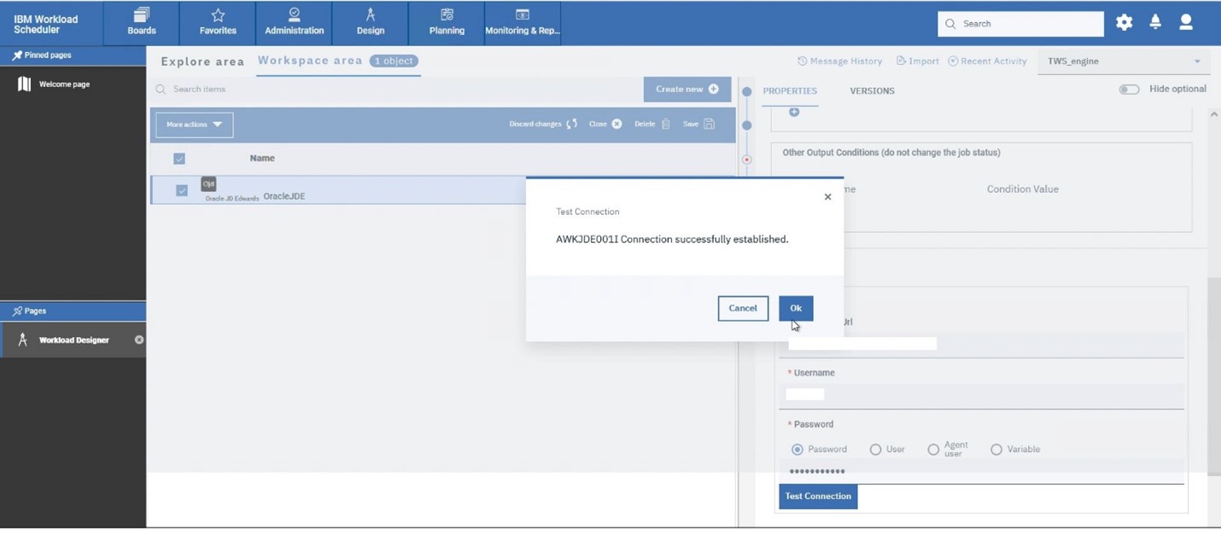Open the notifications bell icon
1221x534 pixels.
click(1155, 23)
